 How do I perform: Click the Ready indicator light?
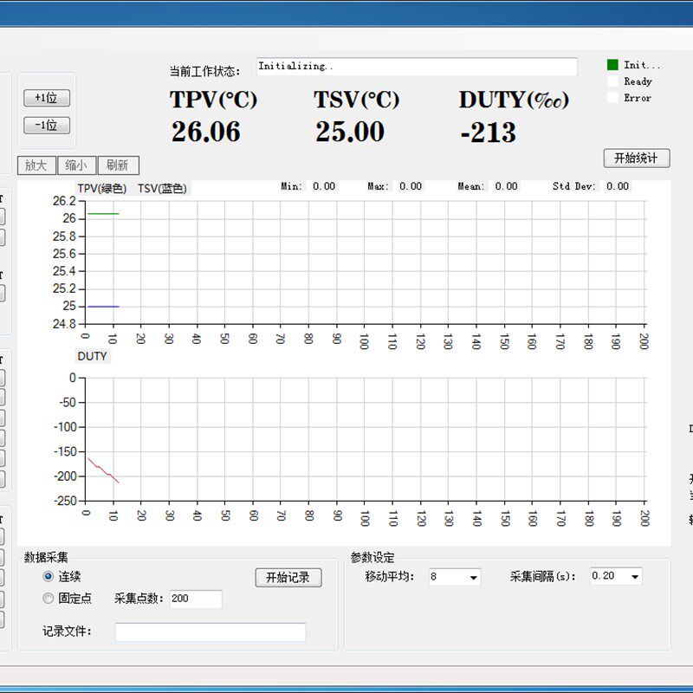(x=612, y=81)
